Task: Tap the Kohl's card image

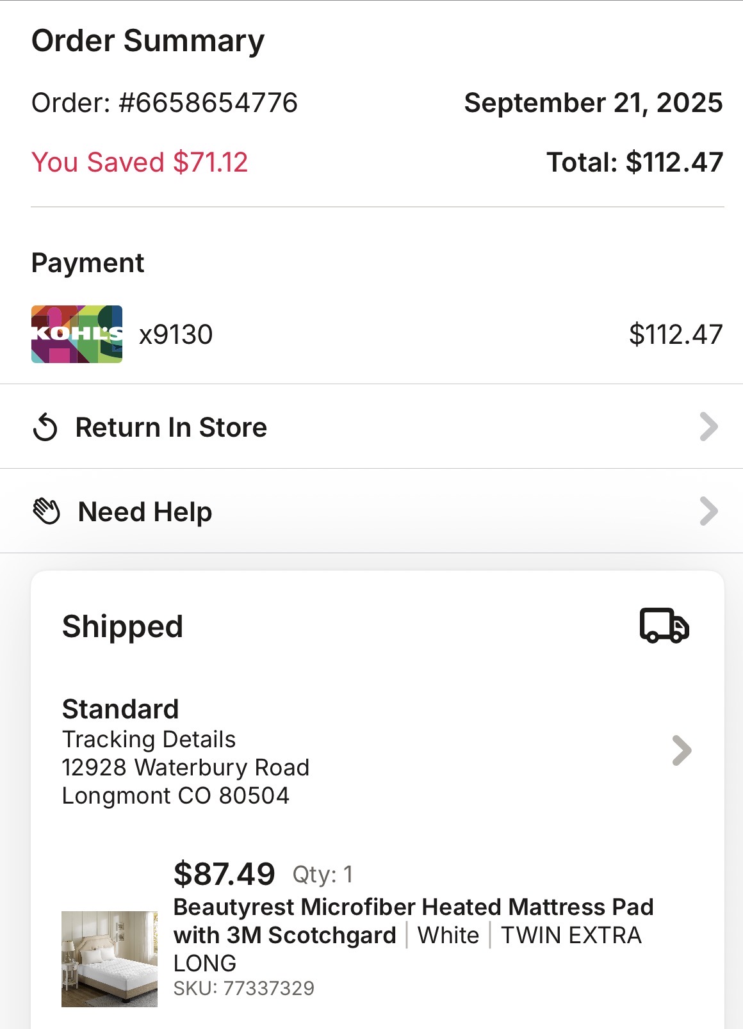Action: pos(77,334)
